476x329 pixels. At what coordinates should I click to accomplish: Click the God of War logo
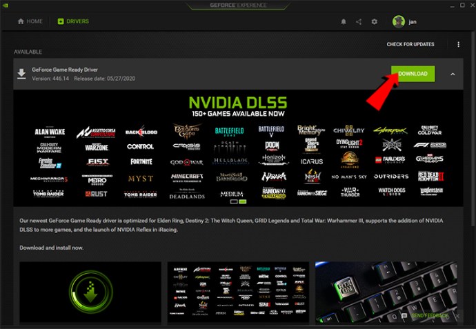tap(187, 162)
